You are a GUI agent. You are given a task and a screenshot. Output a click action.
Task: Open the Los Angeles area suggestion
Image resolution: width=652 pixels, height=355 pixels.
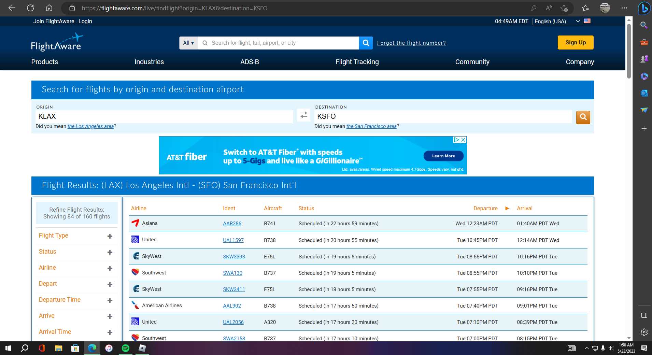[x=90, y=126]
